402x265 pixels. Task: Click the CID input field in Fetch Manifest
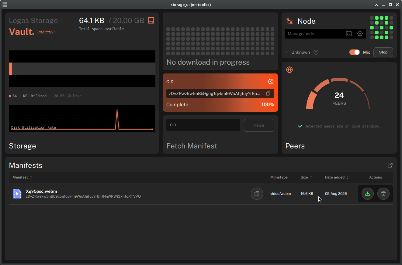coord(203,125)
